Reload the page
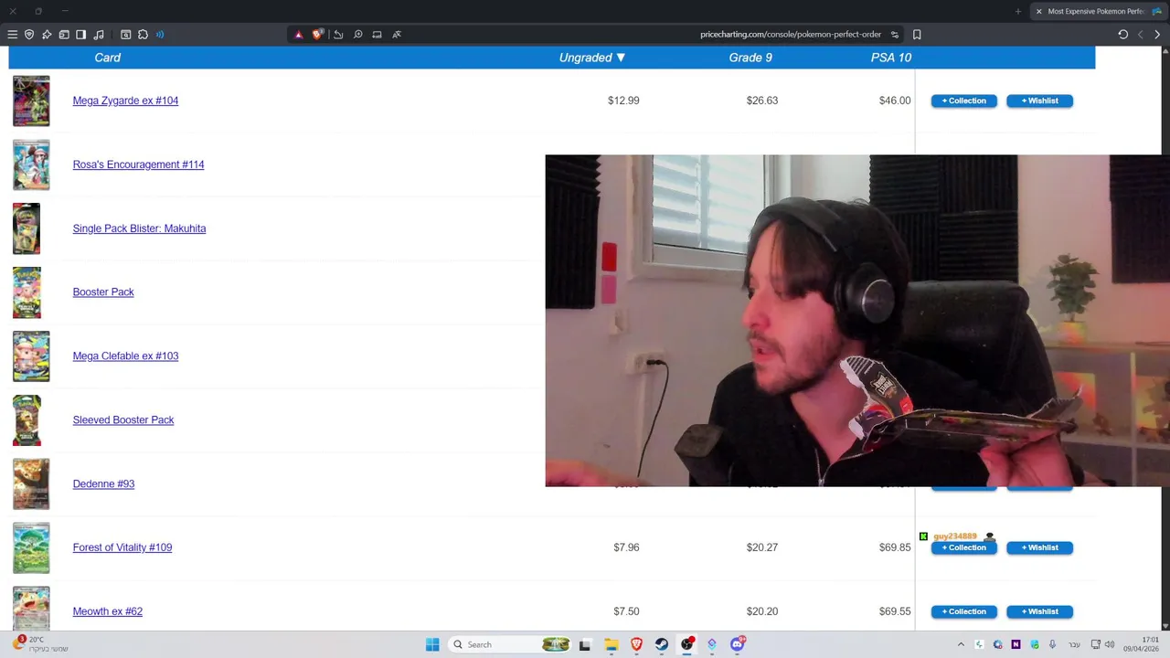The height and width of the screenshot is (658, 1170). (x=1122, y=35)
